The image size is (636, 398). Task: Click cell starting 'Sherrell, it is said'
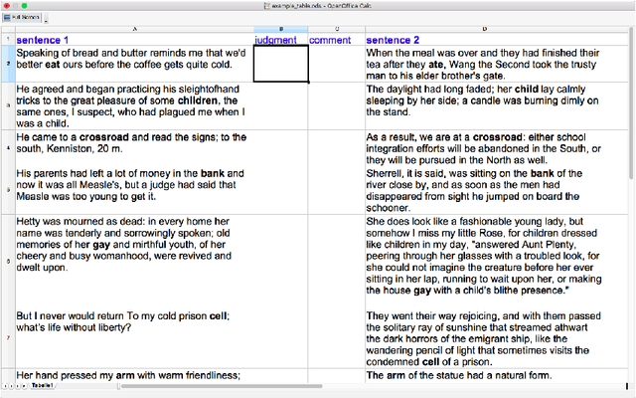pos(497,190)
